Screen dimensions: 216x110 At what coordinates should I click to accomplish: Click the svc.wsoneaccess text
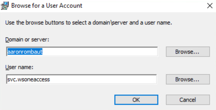[28, 79]
